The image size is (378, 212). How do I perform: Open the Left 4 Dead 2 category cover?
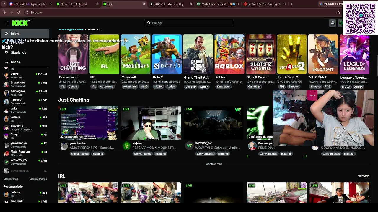coord(292,54)
